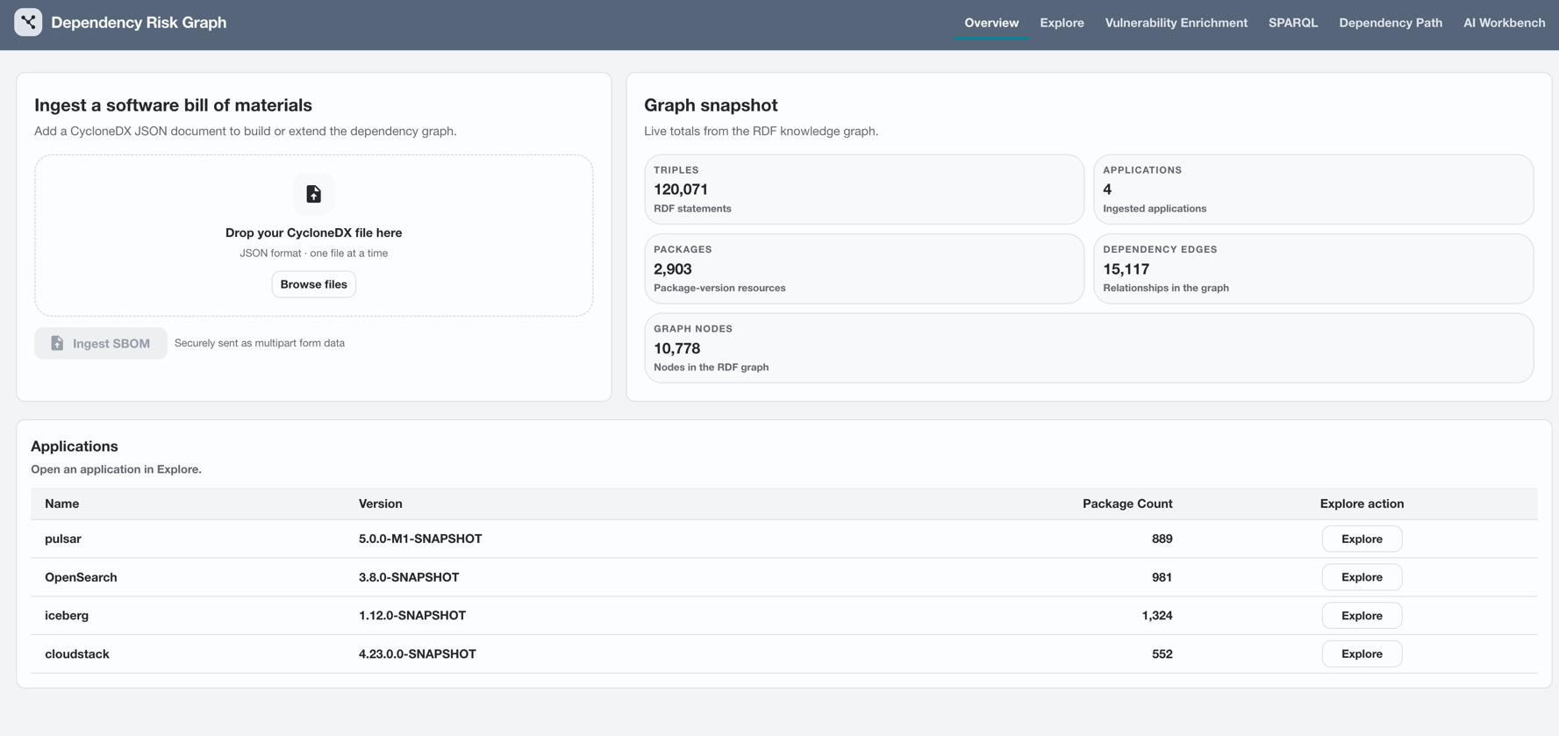Click the CycloneDX file drop zone text
The width and height of the screenshot is (1559, 736).
pos(313,232)
